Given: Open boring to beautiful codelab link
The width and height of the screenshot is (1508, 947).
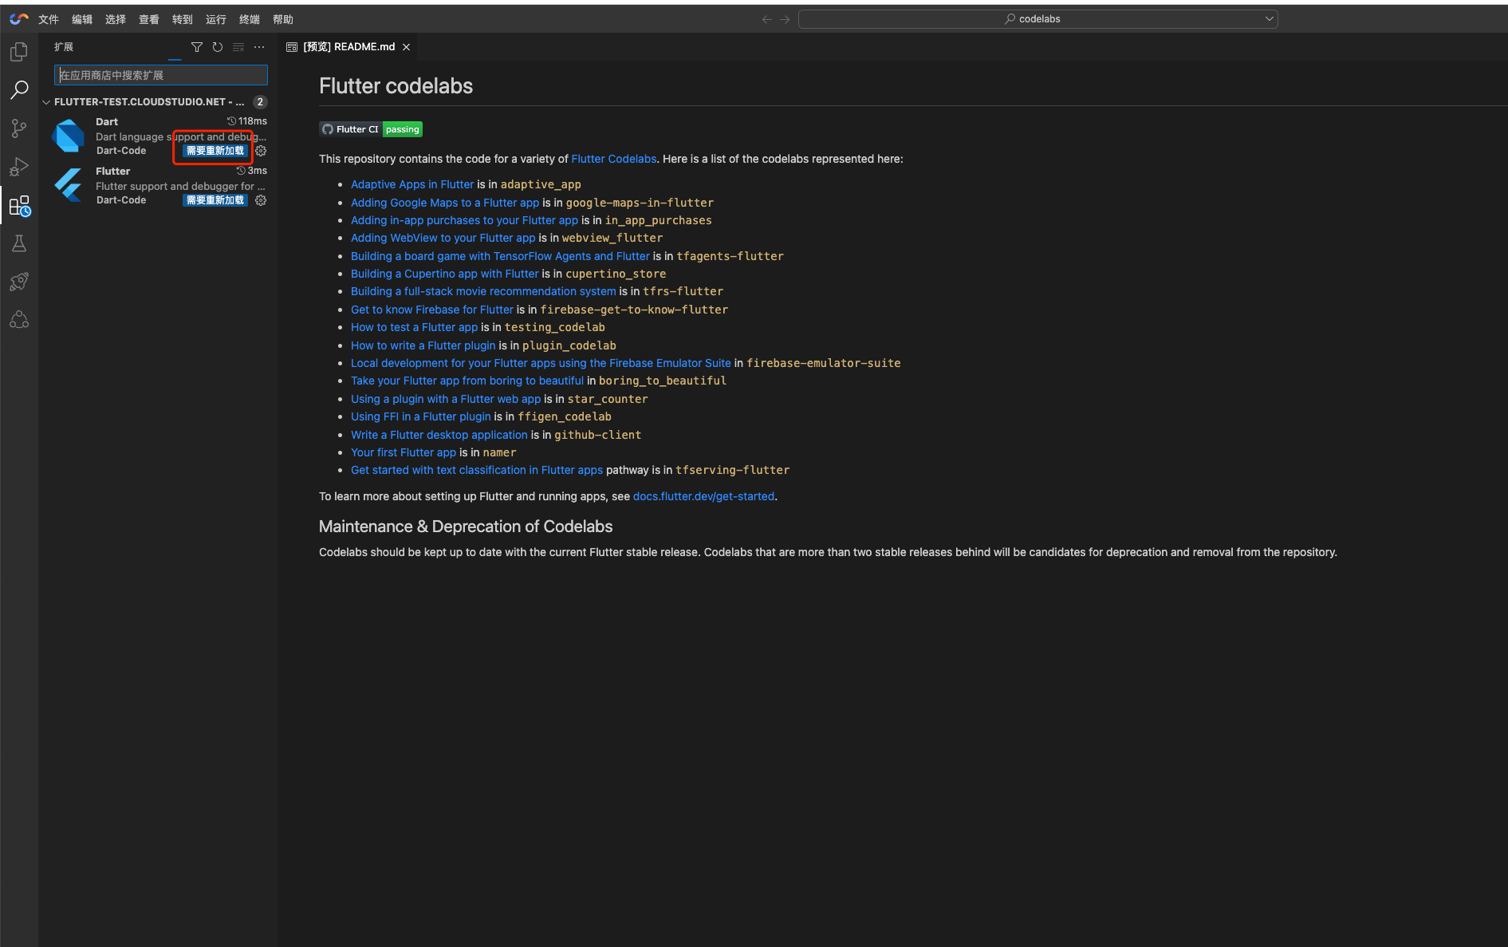Looking at the screenshot, I should 467,381.
